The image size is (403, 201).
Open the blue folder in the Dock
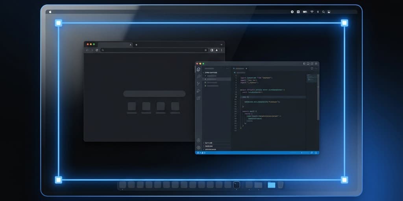click(272, 185)
